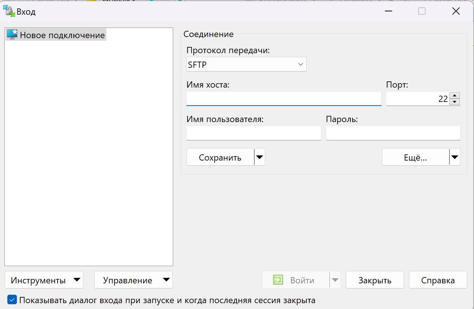Uncheck Показывать диалог входа при запуске

[12, 300]
